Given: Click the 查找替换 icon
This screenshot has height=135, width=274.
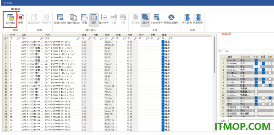Looking at the screenshot, I should point(46,18).
